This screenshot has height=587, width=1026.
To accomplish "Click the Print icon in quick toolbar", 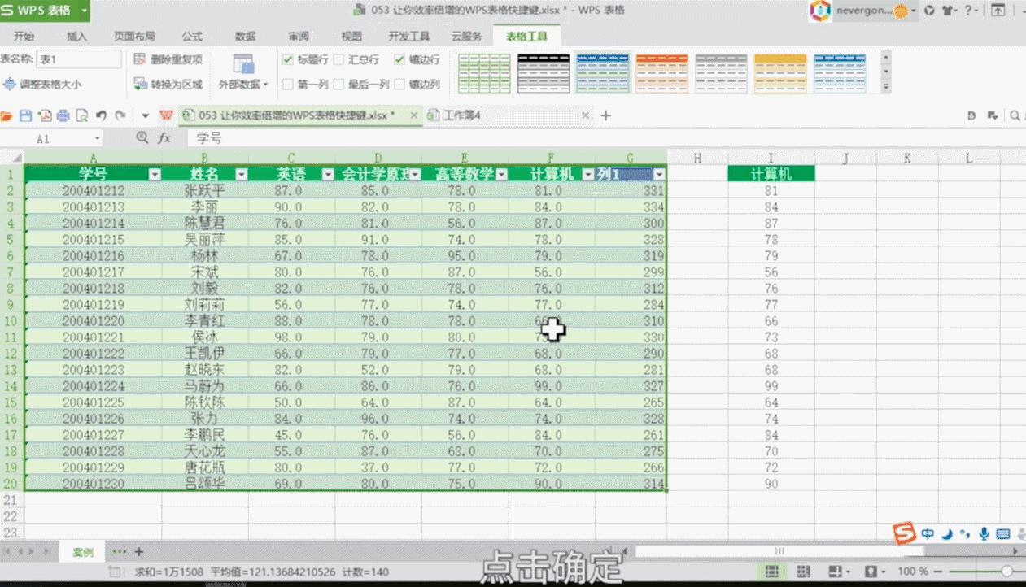I will tap(63, 115).
